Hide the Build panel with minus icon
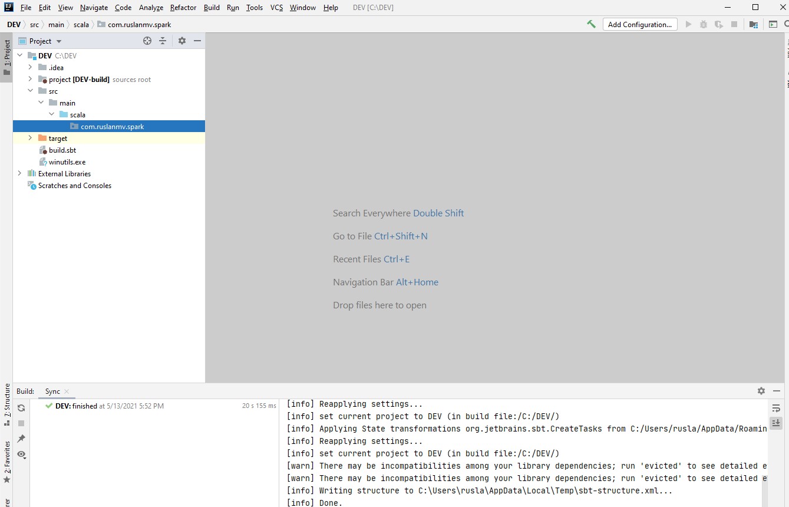This screenshot has width=789, height=507. tap(777, 391)
